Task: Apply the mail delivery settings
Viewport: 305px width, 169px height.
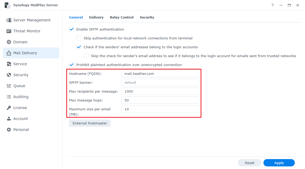Action: coord(279,162)
